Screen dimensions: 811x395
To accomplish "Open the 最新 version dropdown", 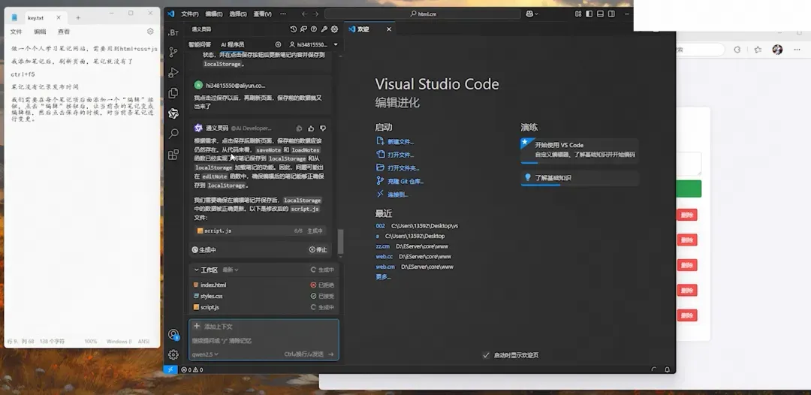I will pyautogui.click(x=231, y=270).
